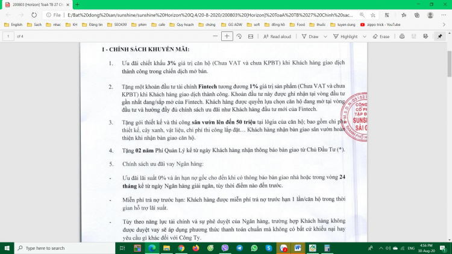Open the browser extension icon
Image resolution: width=452 pixels, height=254 pixels.
tap(387, 15)
